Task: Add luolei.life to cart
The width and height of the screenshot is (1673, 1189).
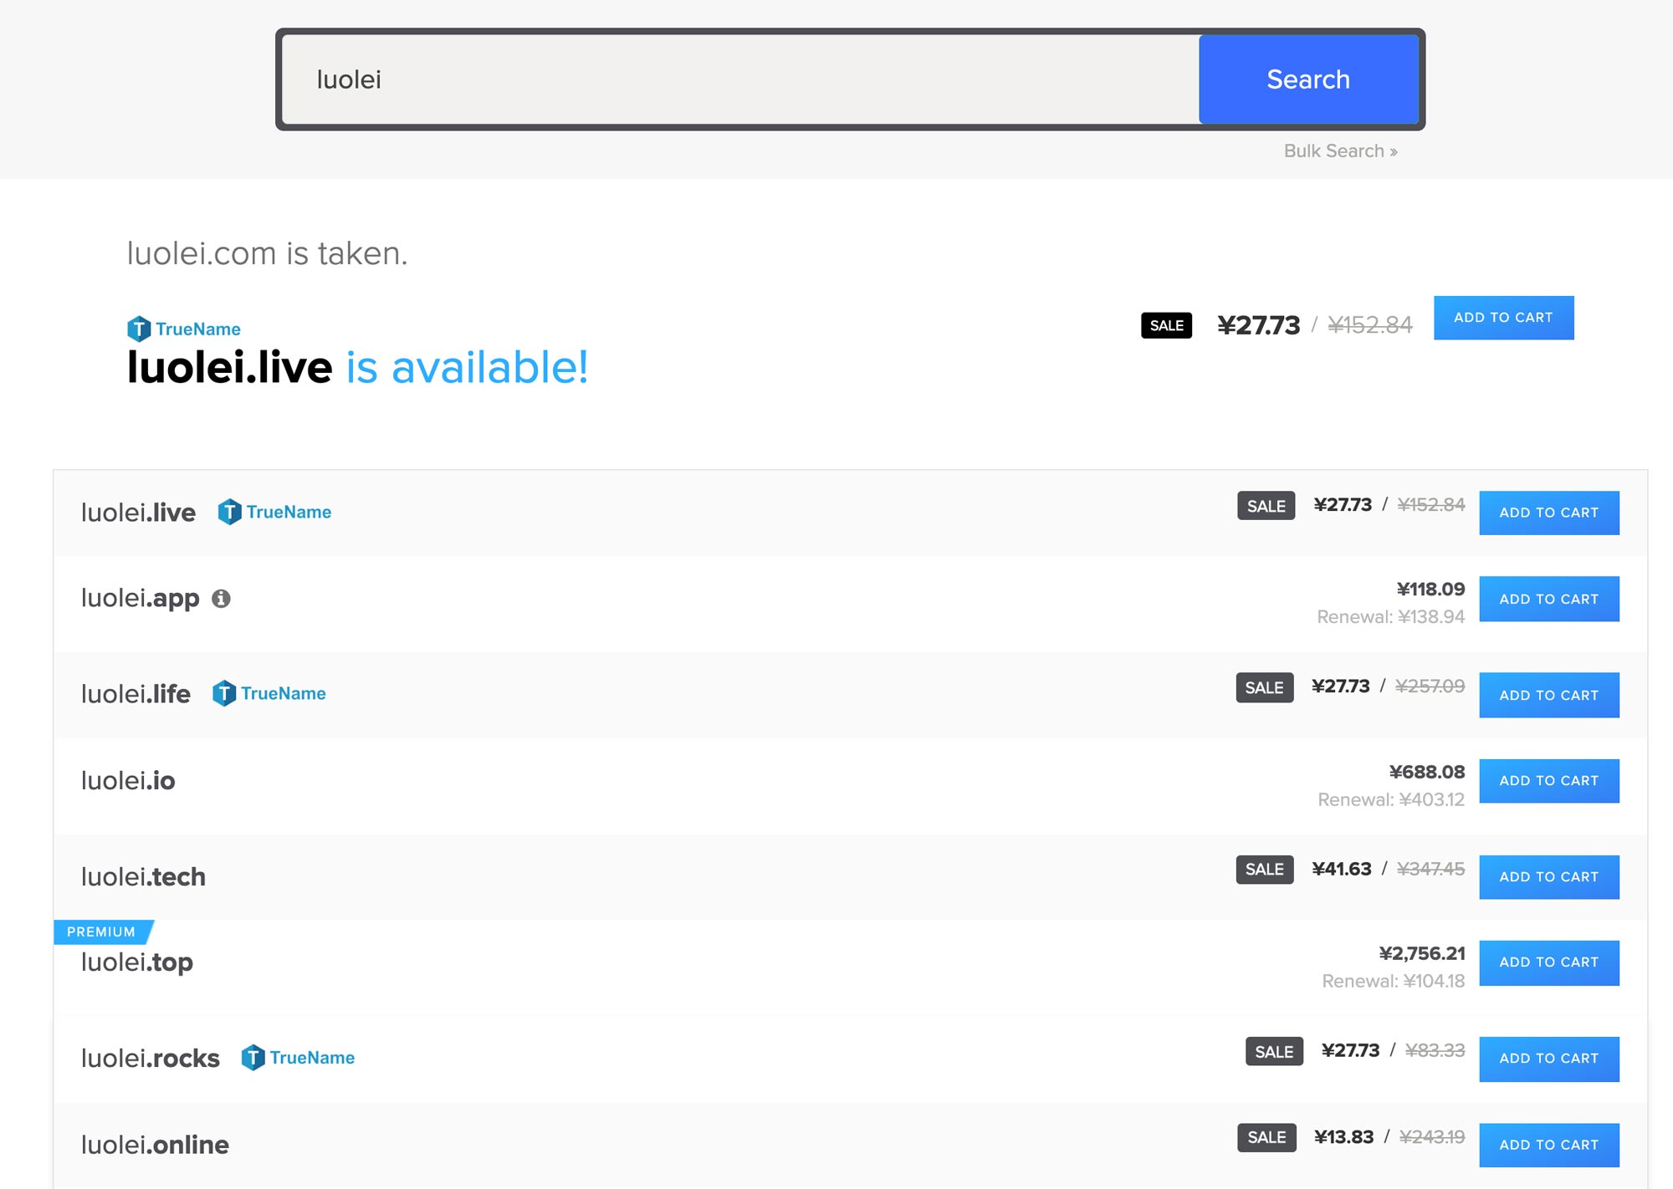Action: coord(1548,695)
